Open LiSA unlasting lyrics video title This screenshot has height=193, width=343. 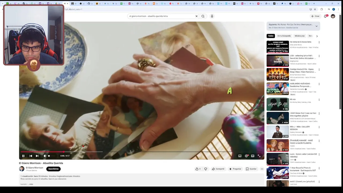coord(303,57)
